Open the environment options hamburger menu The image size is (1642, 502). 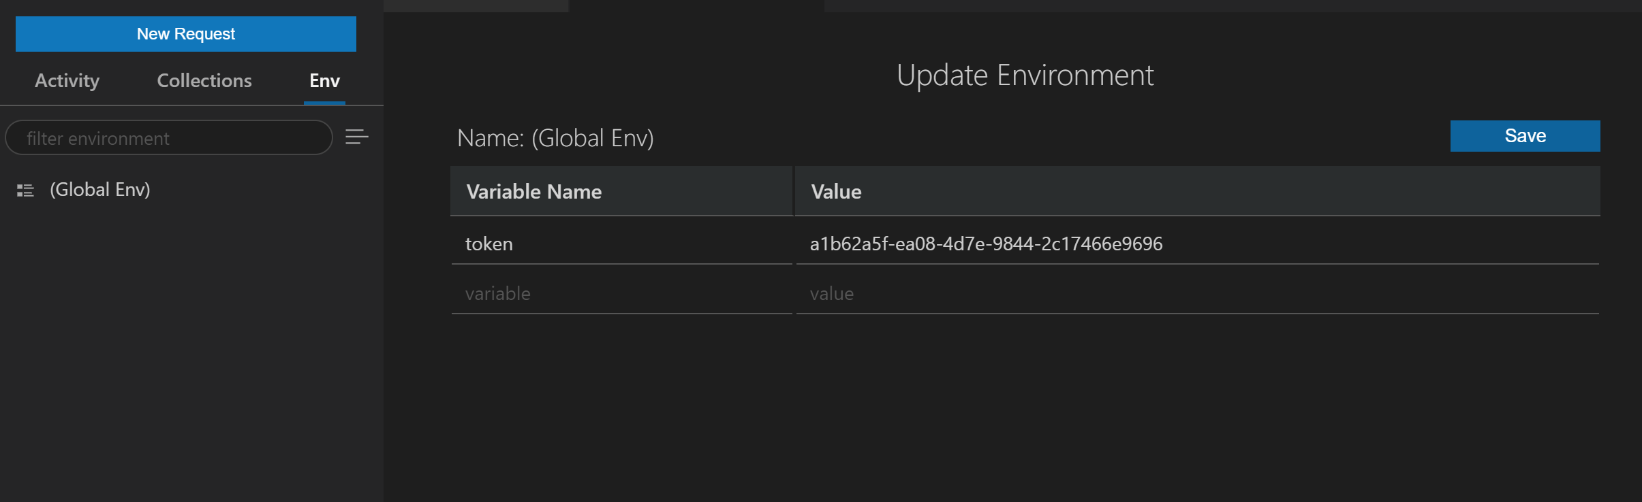tap(357, 137)
